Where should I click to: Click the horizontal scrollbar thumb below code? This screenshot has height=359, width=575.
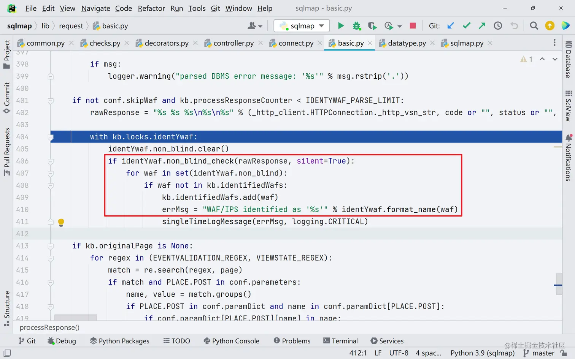(x=75, y=317)
